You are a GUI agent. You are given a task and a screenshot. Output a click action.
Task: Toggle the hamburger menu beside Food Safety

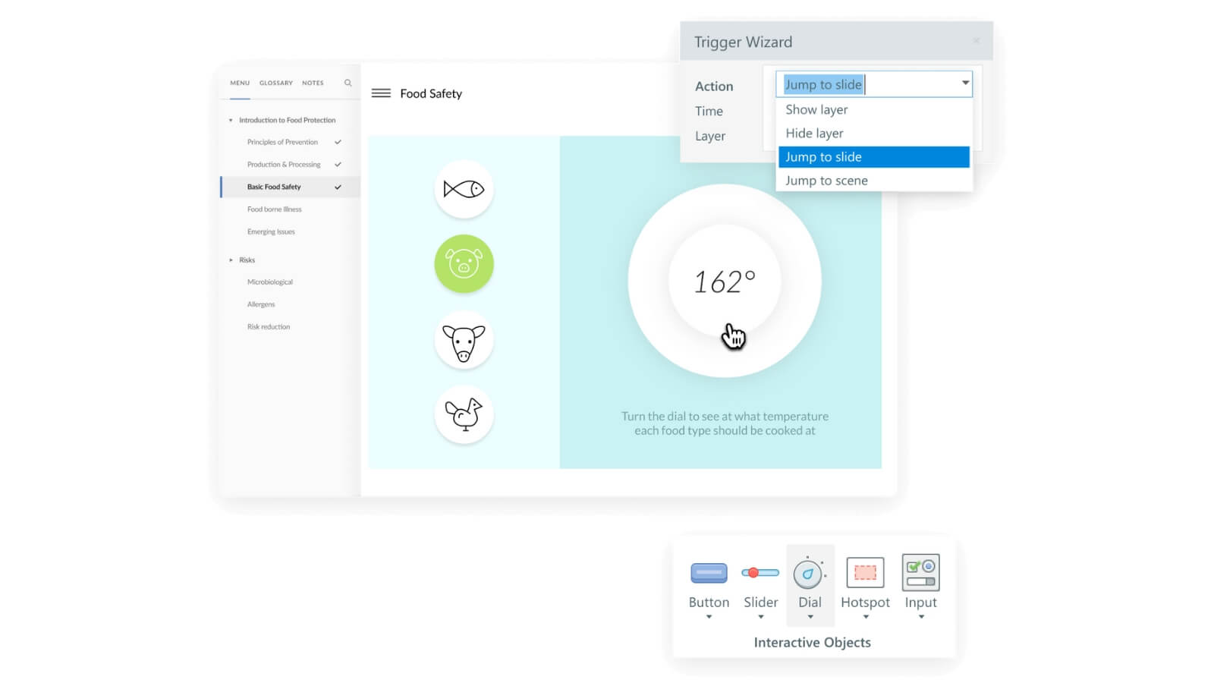(381, 93)
